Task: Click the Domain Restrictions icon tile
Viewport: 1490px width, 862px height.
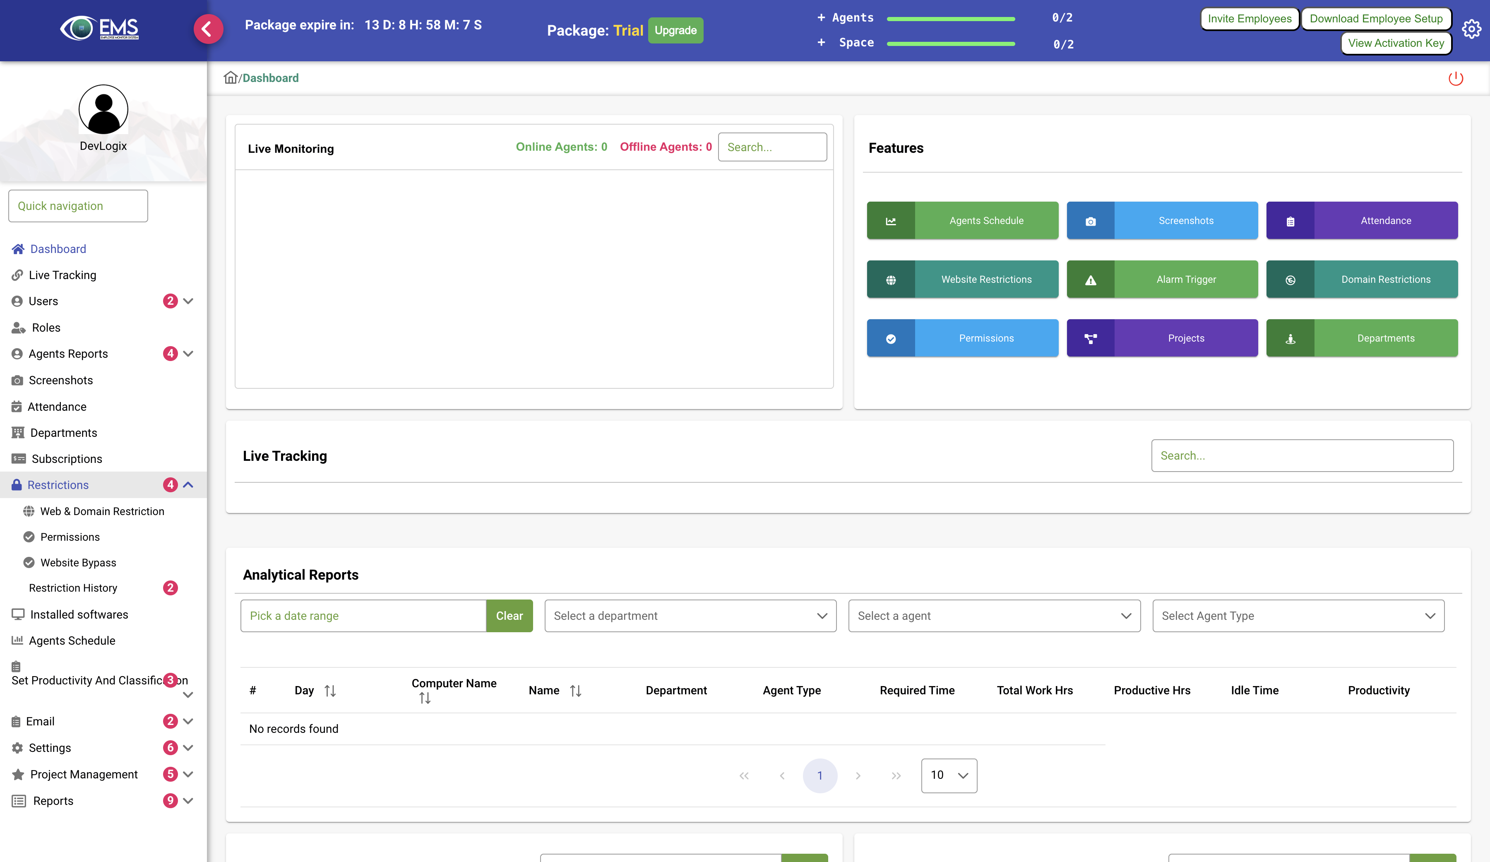Action: coord(1290,279)
